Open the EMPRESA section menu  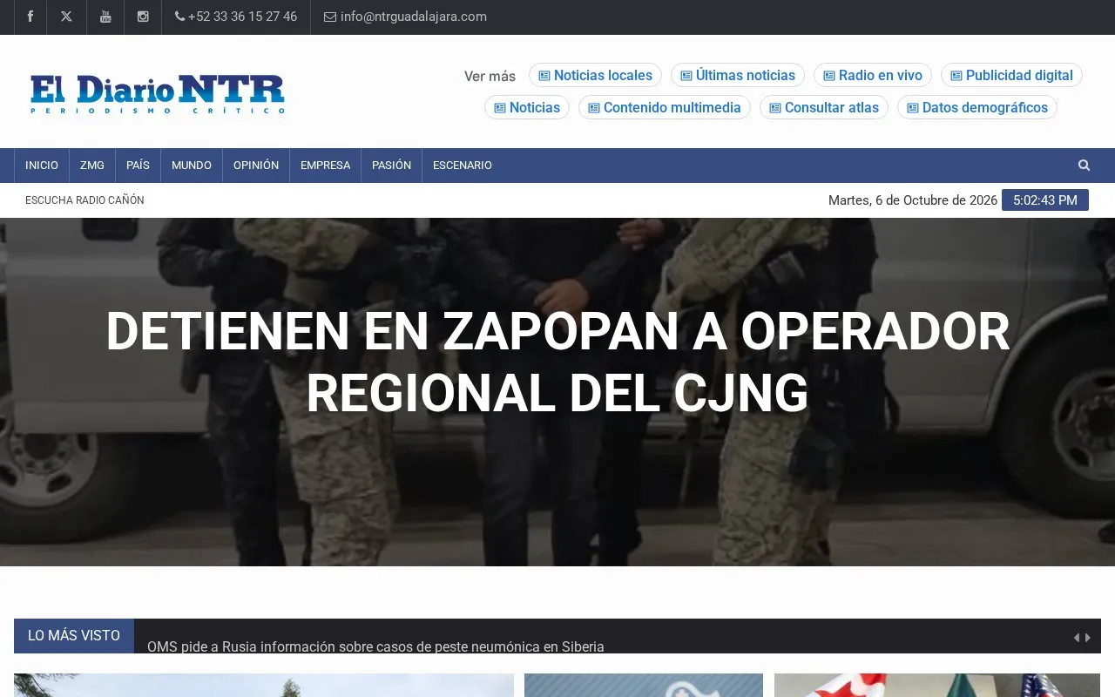(x=326, y=166)
